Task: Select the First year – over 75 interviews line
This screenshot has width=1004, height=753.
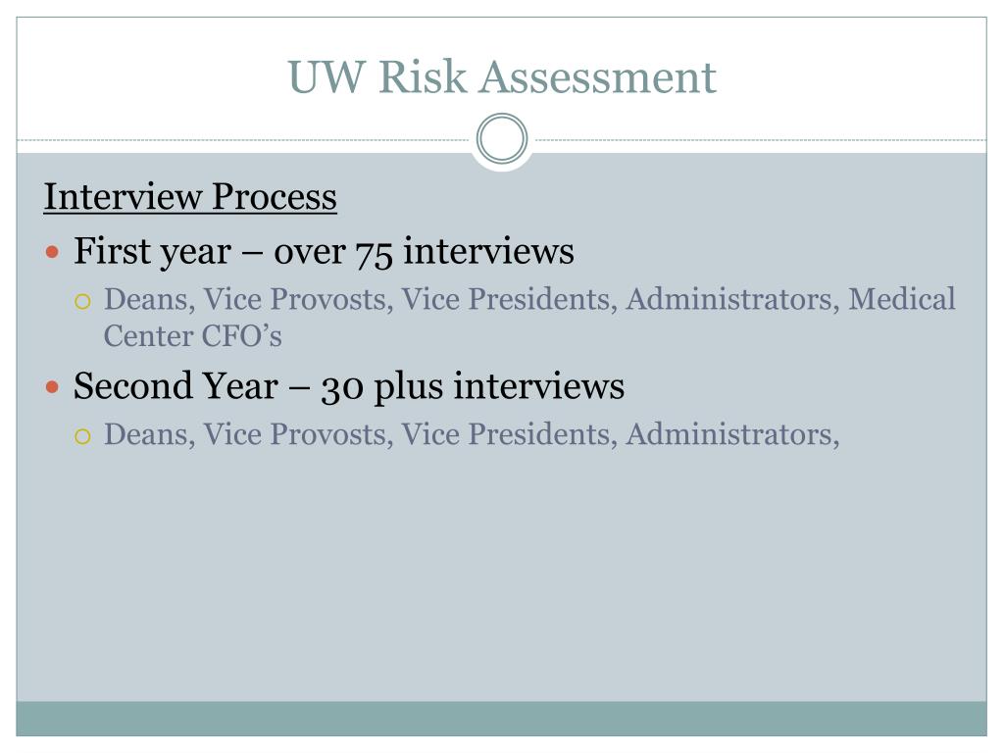Action: pos(324,251)
